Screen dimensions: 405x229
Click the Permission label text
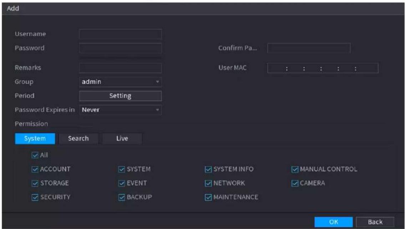[31, 124]
